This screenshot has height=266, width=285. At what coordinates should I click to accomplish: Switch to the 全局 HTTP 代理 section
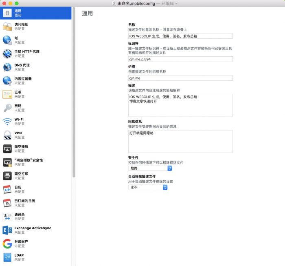coord(27,54)
